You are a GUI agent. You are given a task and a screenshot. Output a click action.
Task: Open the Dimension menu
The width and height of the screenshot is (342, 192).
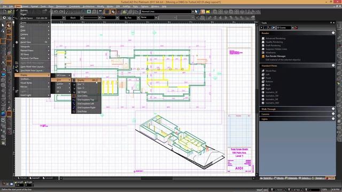(61, 6)
